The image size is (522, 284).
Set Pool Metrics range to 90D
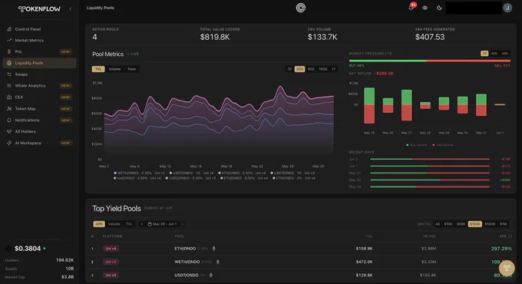[311, 69]
